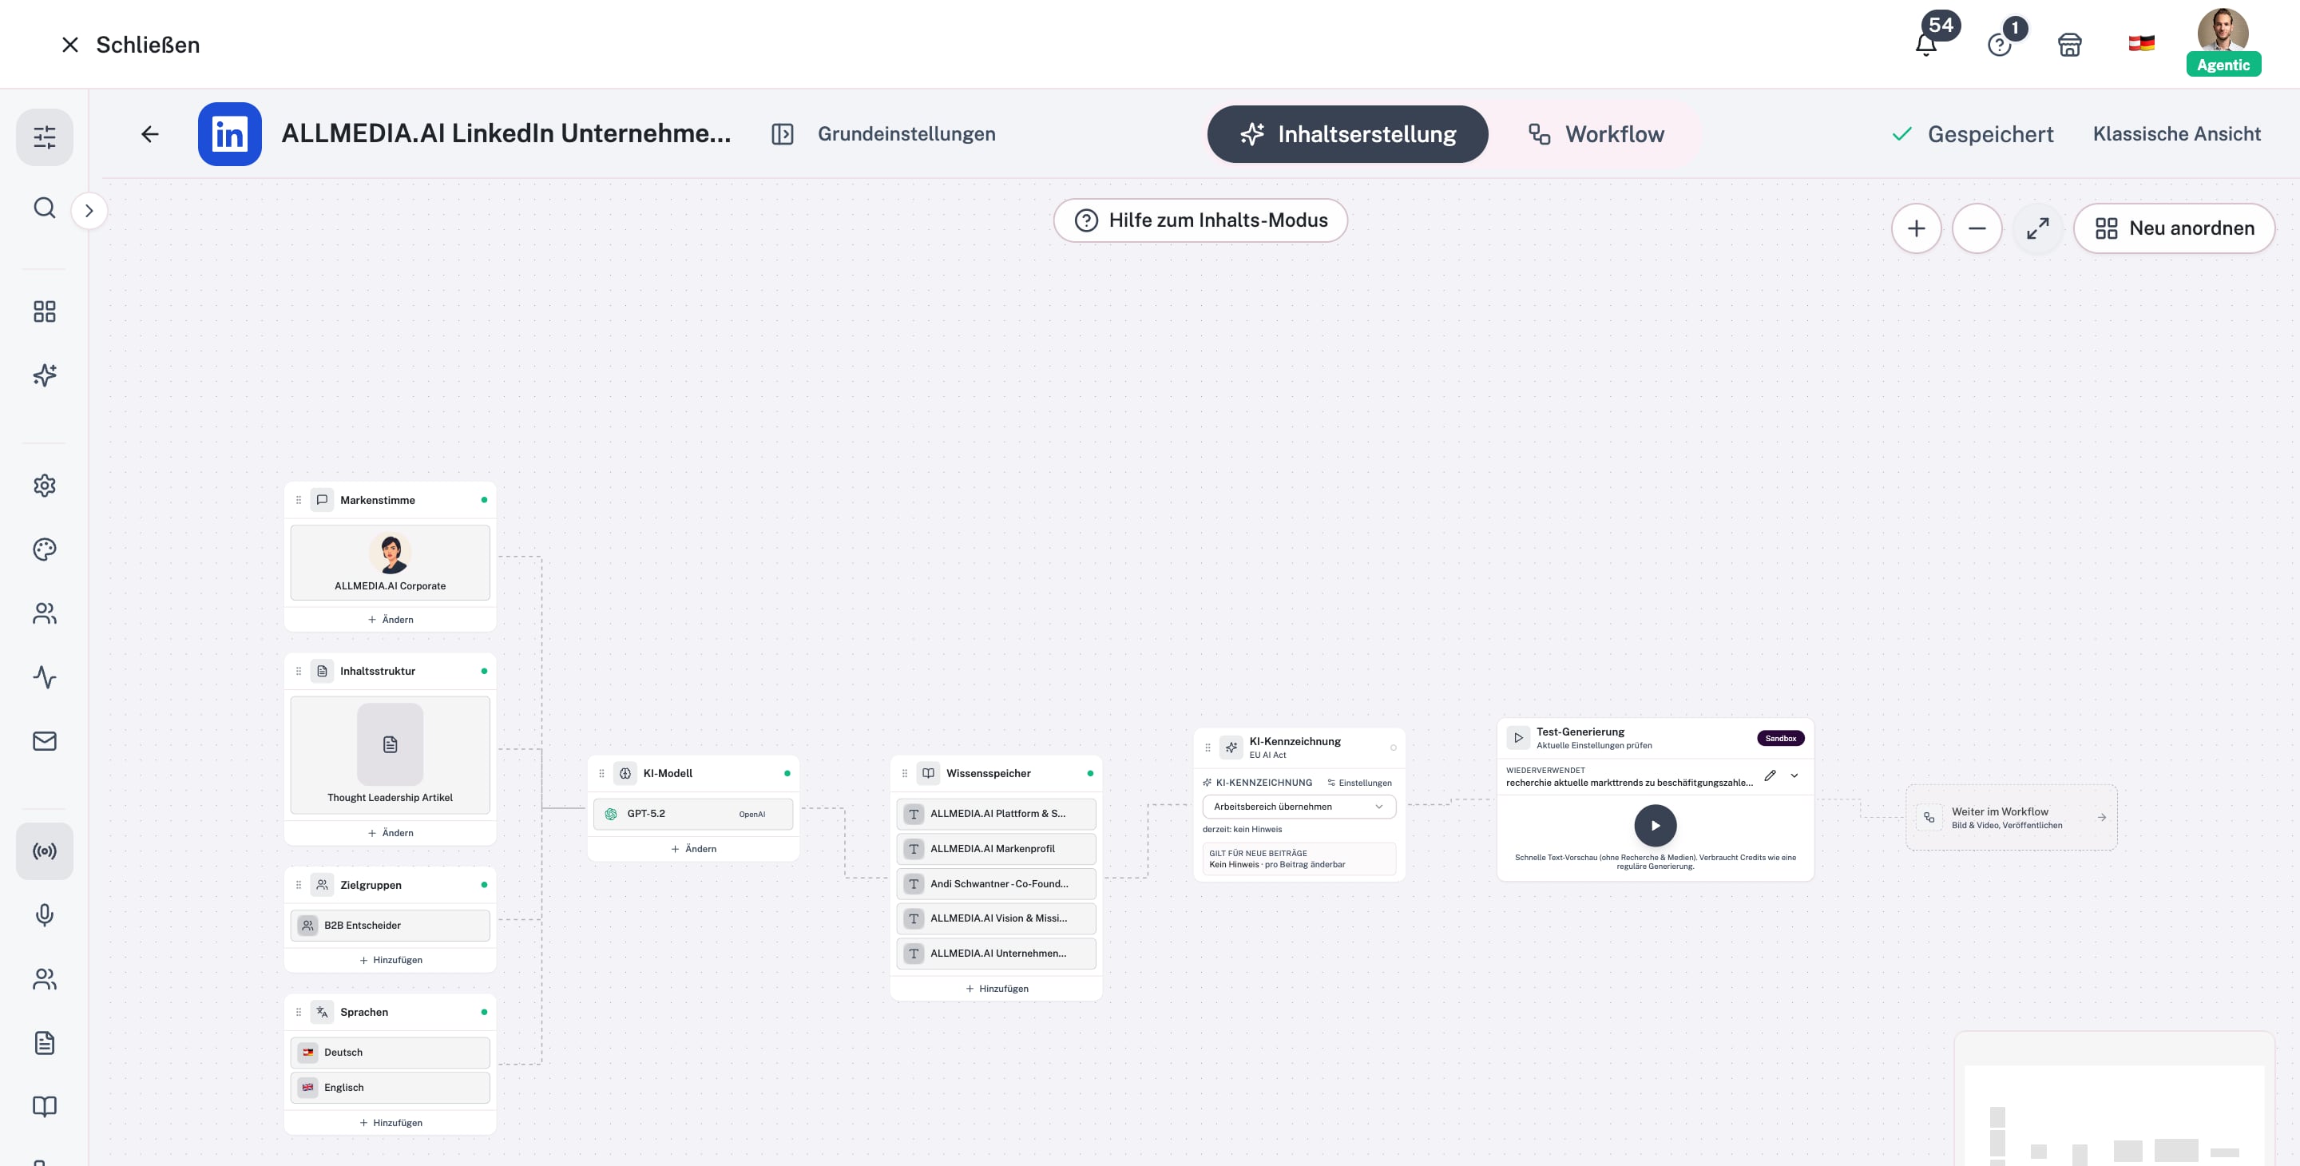The height and width of the screenshot is (1166, 2300).
Task: Open the notifications bell icon
Action: 1926,45
